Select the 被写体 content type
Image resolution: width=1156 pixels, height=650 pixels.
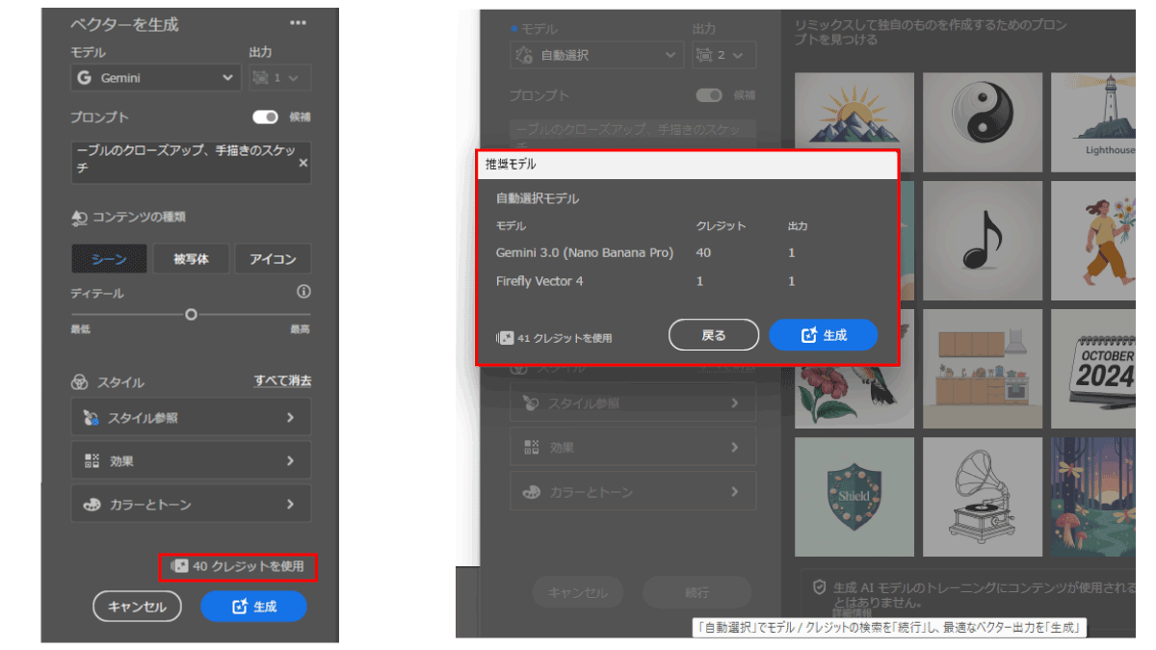[x=191, y=259]
